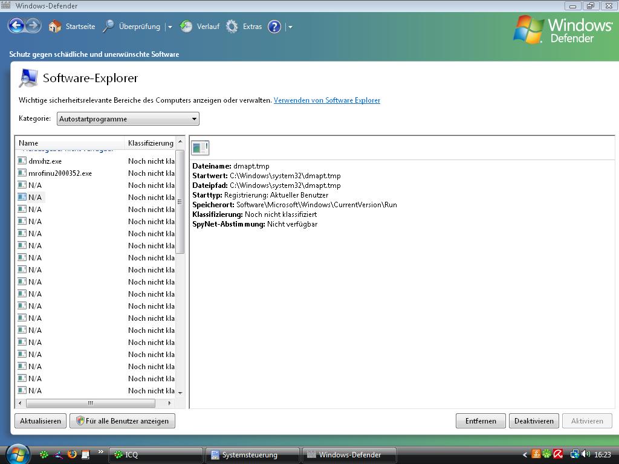Open the Startseite home page
This screenshot has height=464, width=619.
[x=71, y=27]
